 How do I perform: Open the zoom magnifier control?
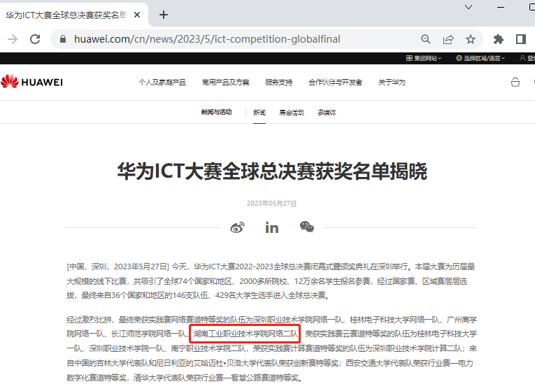tap(425, 39)
